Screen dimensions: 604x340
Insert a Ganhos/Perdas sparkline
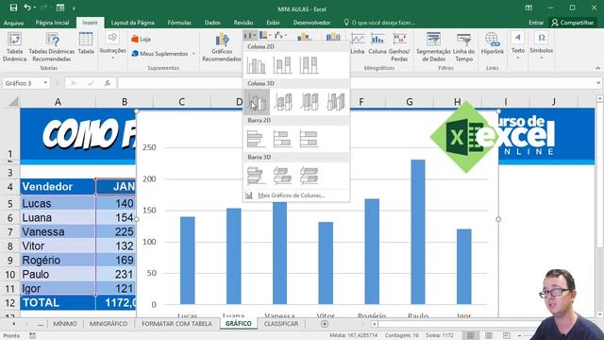[x=399, y=47]
